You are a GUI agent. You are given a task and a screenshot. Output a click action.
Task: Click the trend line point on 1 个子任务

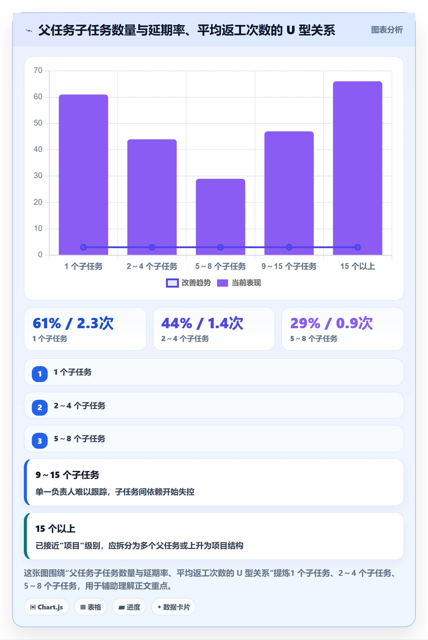click(83, 247)
